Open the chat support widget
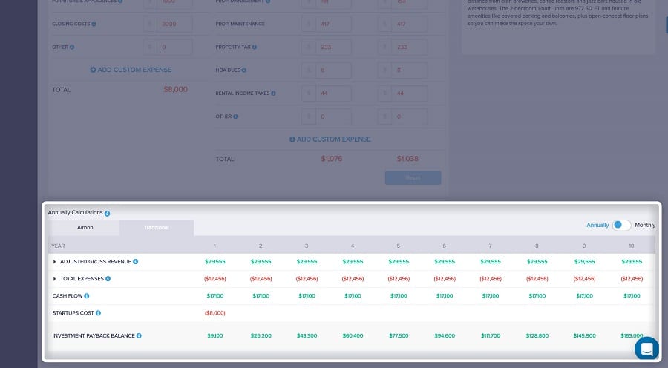This screenshot has height=368, width=668. [646, 348]
